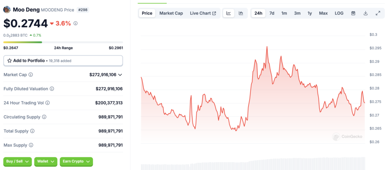
Task: Click the $0.2647 24h low value
Action: click(x=10, y=48)
